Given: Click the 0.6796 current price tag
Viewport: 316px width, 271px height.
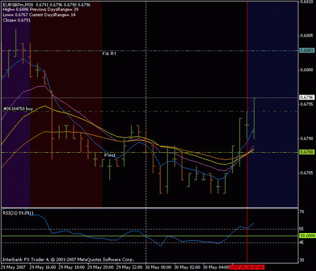Looking at the screenshot, I should 307,98.
